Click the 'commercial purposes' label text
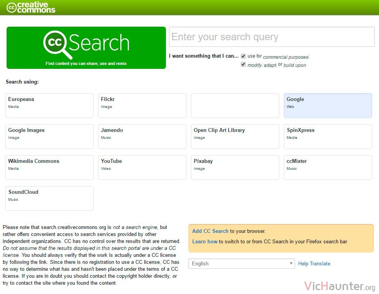The height and width of the screenshot is (294, 379). 286,57
